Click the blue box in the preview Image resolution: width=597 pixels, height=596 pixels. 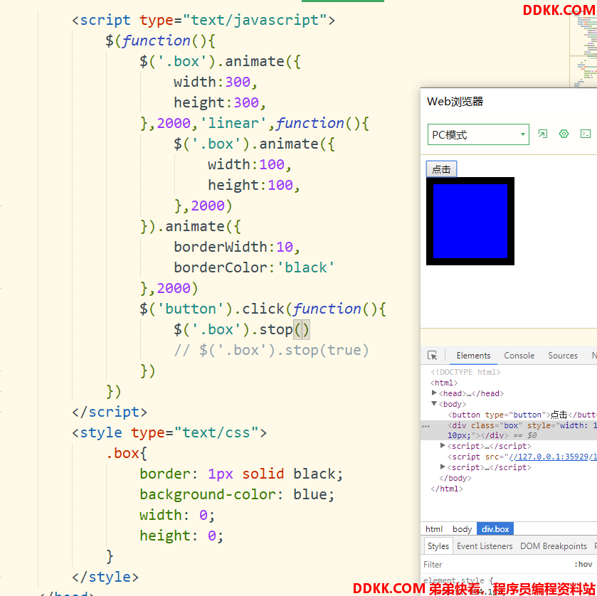pyautogui.click(x=470, y=221)
